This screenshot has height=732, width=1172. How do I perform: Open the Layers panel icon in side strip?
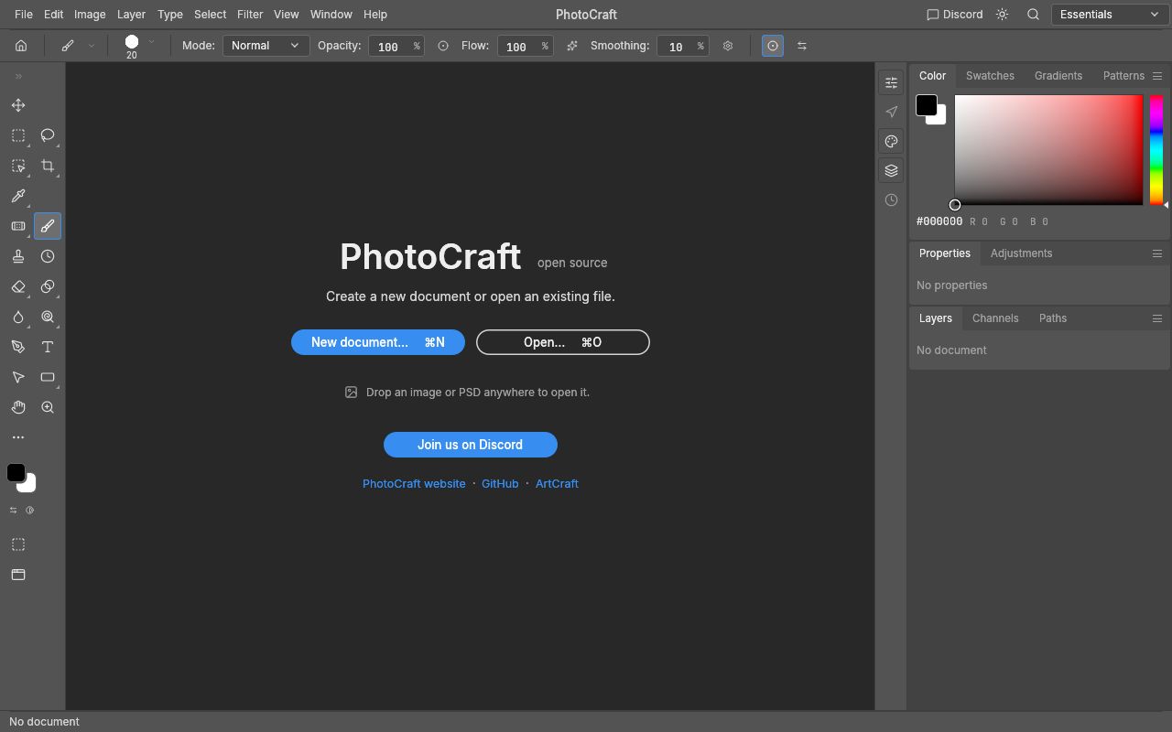[891, 170]
